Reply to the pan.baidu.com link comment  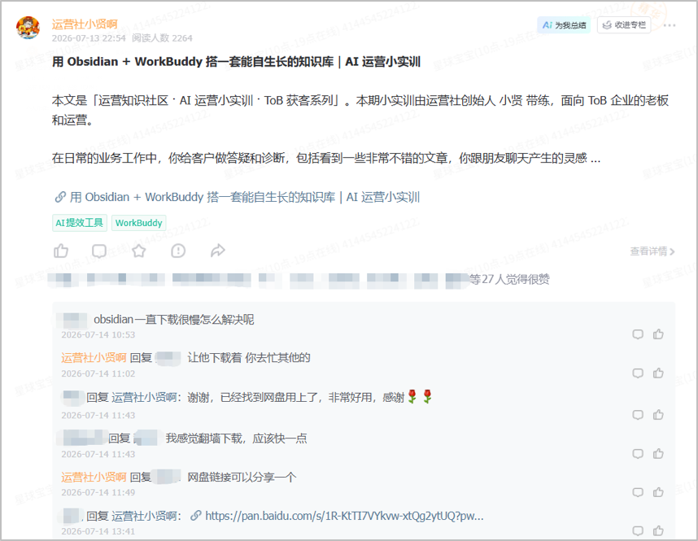[638, 530]
